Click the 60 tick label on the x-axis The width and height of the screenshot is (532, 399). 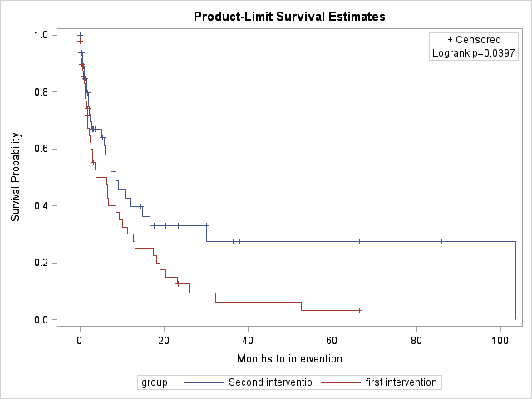(x=332, y=339)
